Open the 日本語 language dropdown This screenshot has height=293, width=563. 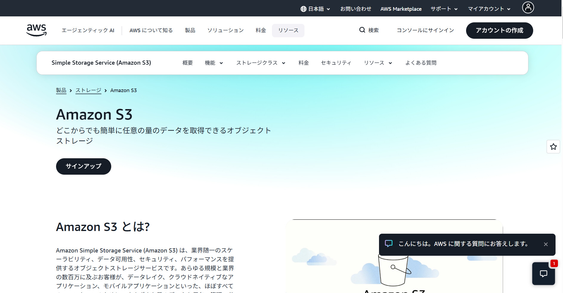coord(315,9)
